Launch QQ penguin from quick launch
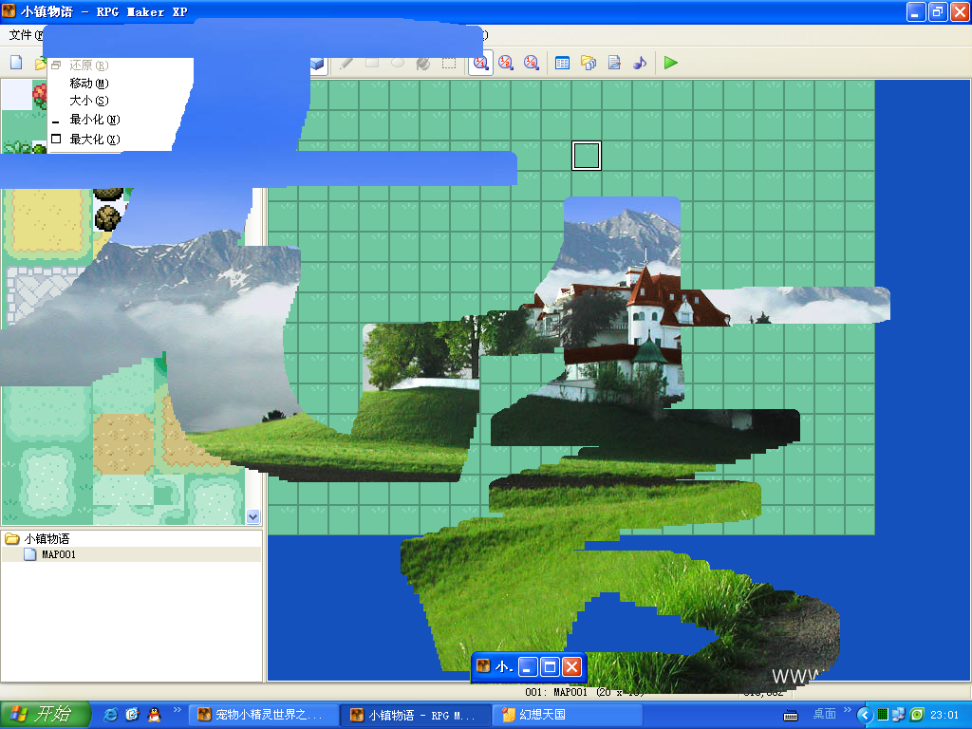 (x=154, y=715)
